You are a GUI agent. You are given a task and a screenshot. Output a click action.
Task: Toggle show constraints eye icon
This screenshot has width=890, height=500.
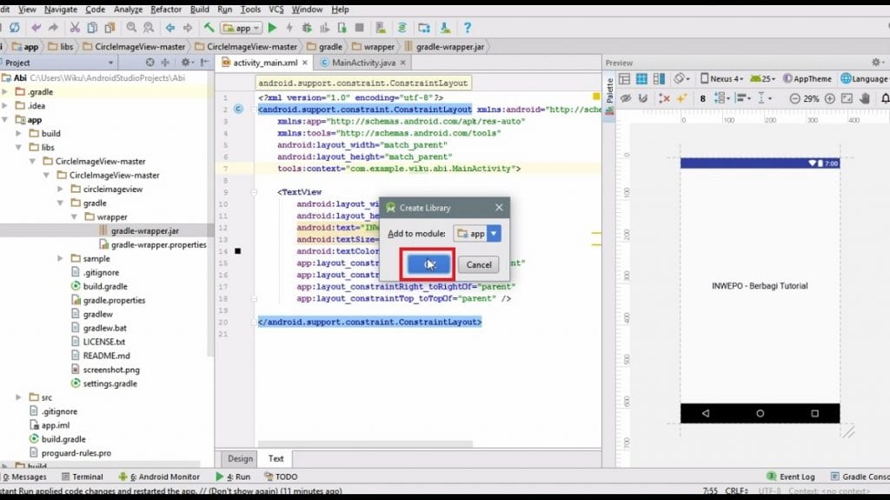[625, 98]
